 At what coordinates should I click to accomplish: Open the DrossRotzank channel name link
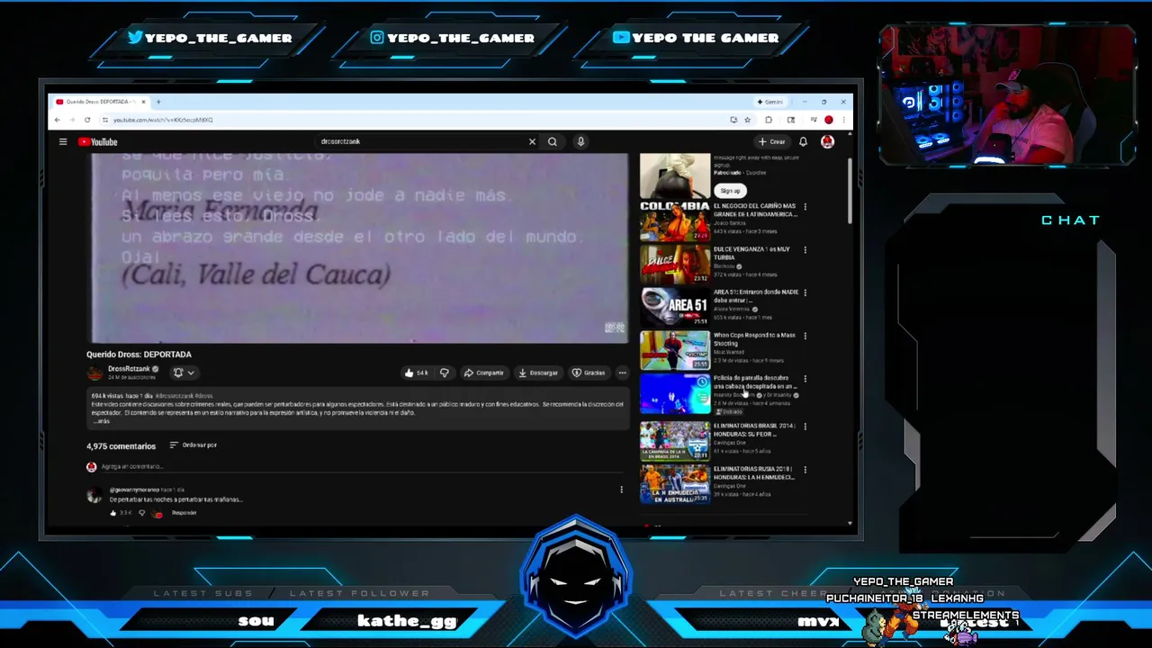(129, 369)
